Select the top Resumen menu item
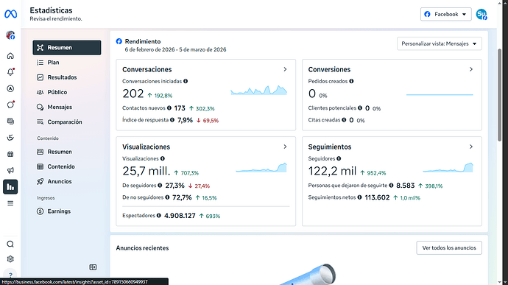The height and width of the screenshot is (285, 508). click(x=67, y=48)
